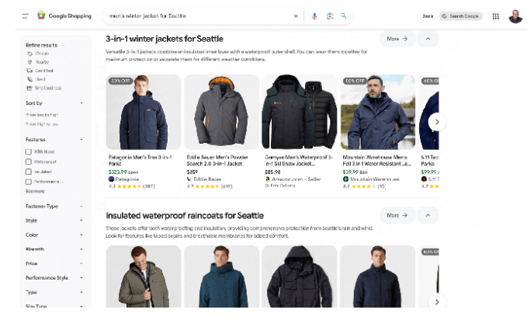Collapse the 3-in-1 winter jackets section
This screenshot has height=320, width=527.
(428, 38)
